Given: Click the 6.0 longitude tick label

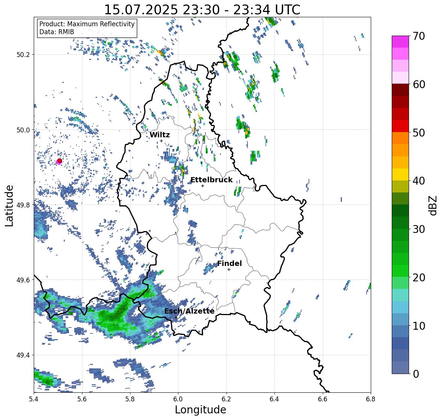Looking at the screenshot, I should pos(178,399).
